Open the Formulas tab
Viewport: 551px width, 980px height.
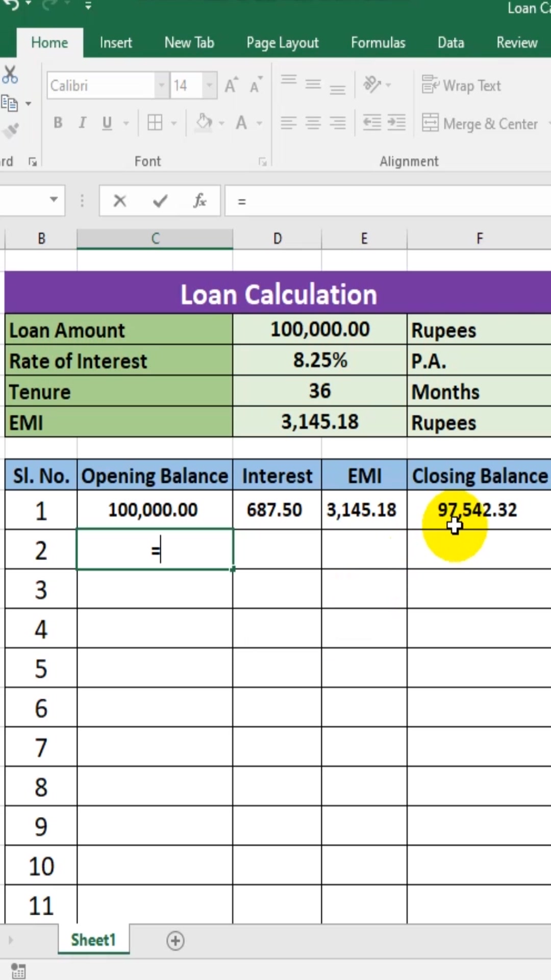pyautogui.click(x=378, y=43)
